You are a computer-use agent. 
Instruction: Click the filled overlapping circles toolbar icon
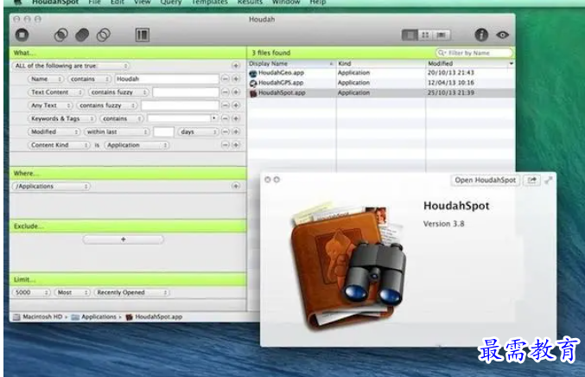pos(82,35)
